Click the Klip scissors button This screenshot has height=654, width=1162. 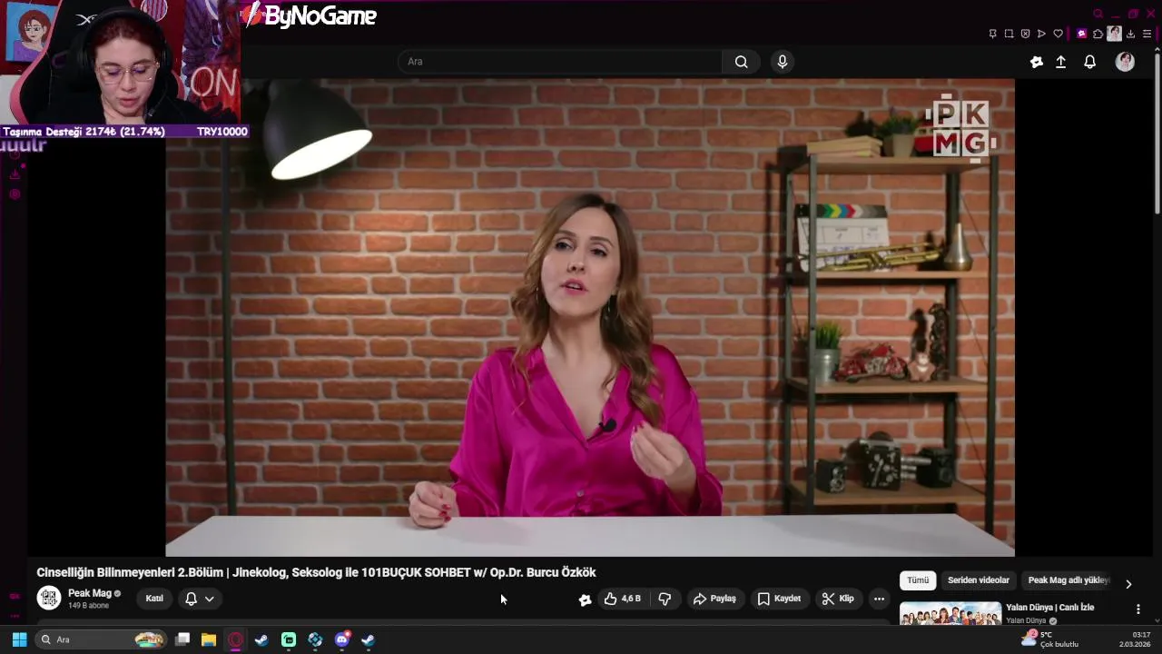[838, 599]
